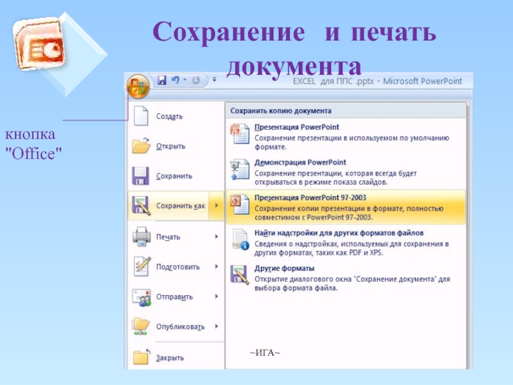Image resolution: width=513 pixels, height=385 pixels.
Task: Click the slide heading 'Сохранение и печать'
Action: pyautogui.click(x=294, y=33)
